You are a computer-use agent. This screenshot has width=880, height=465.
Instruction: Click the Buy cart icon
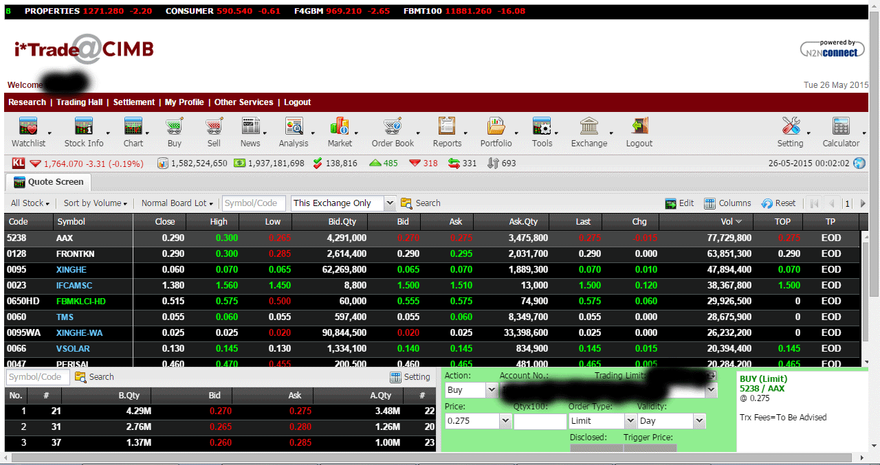175,127
